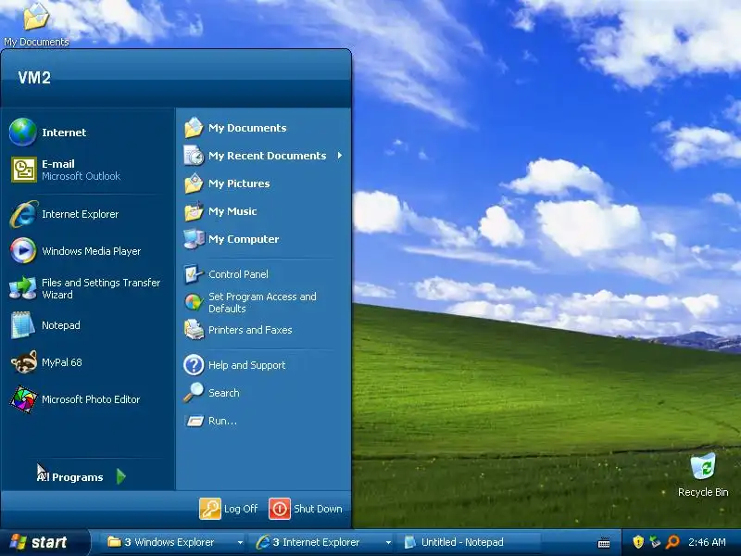Click the Help and Support question mark icon

click(x=194, y=365)
